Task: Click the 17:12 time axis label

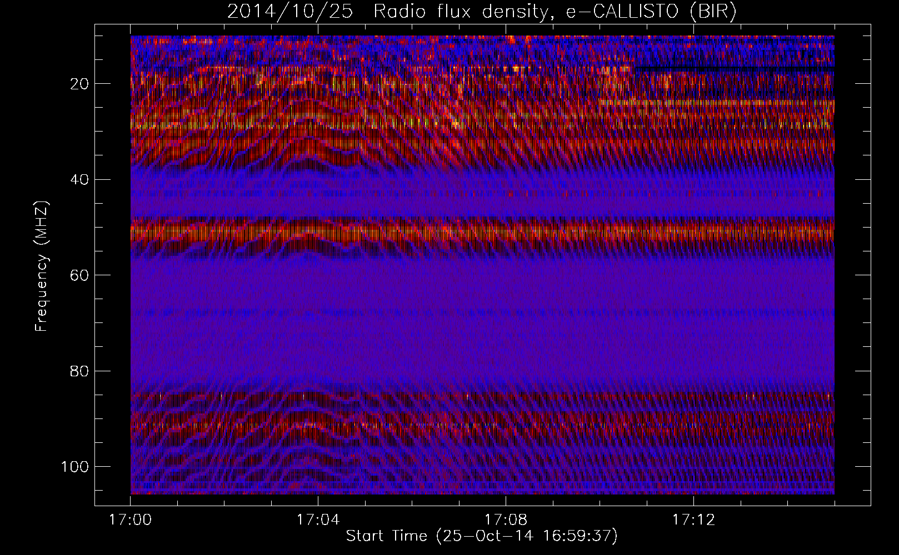Action: click(x=693, y=520)
